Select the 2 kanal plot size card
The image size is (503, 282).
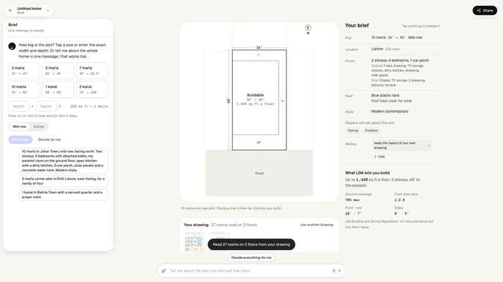[x=92, y=89]
